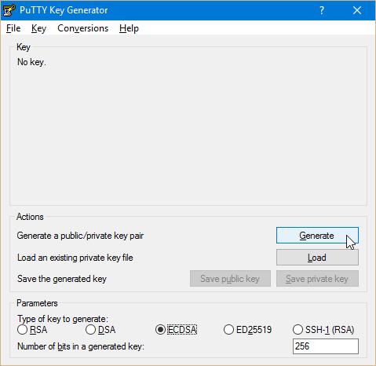Close the PuTTY Key Generator window
Viewport: 376px width, 366px height.
pyautogui.click(x=357, y=10)
